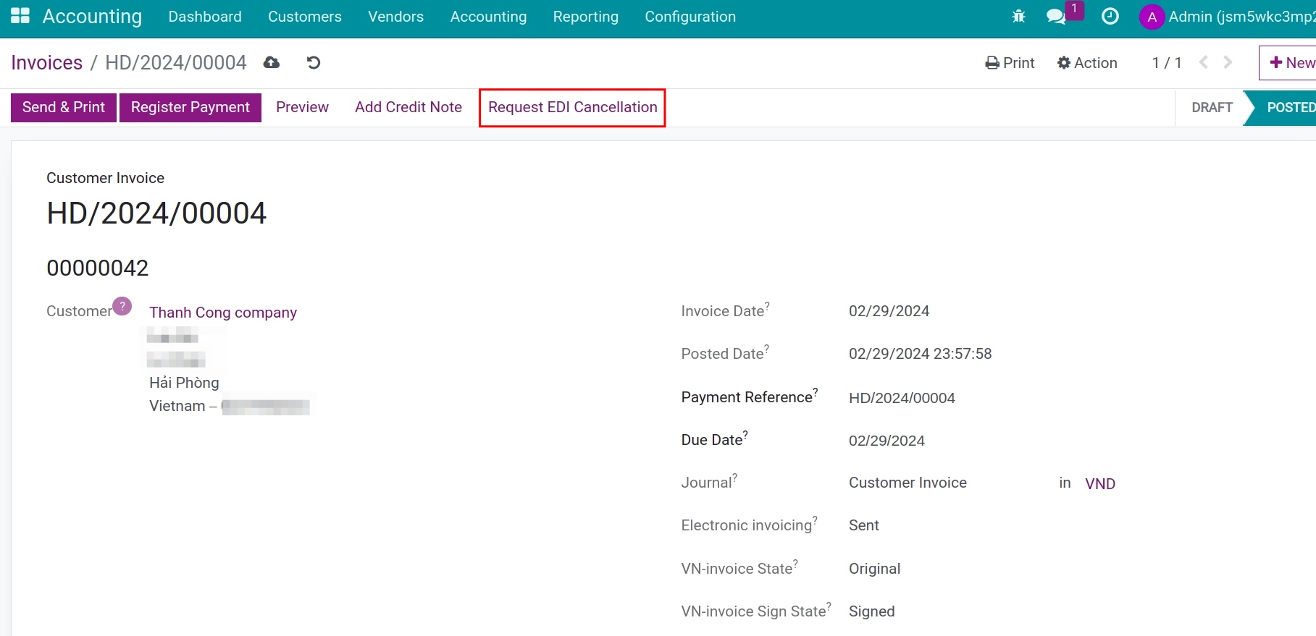The height and width of the screenshot is (636, 1316).
Task: Click the Journal value Customer Invoice
Action: 908,483
